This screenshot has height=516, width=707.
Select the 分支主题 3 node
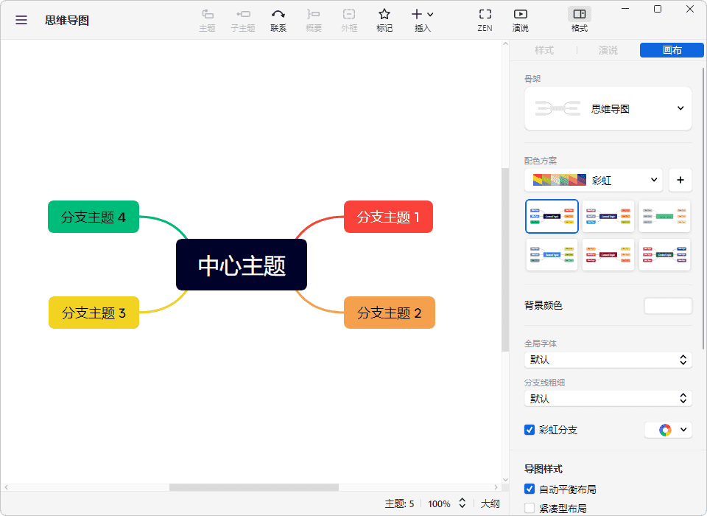[x=94, y=313]
